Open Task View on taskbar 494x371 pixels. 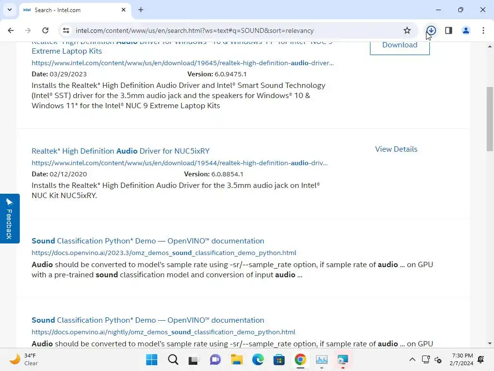tap(194, 359)
